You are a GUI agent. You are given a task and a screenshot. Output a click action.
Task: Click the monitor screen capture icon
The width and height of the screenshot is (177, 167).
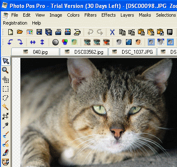(x=170, y=32)
